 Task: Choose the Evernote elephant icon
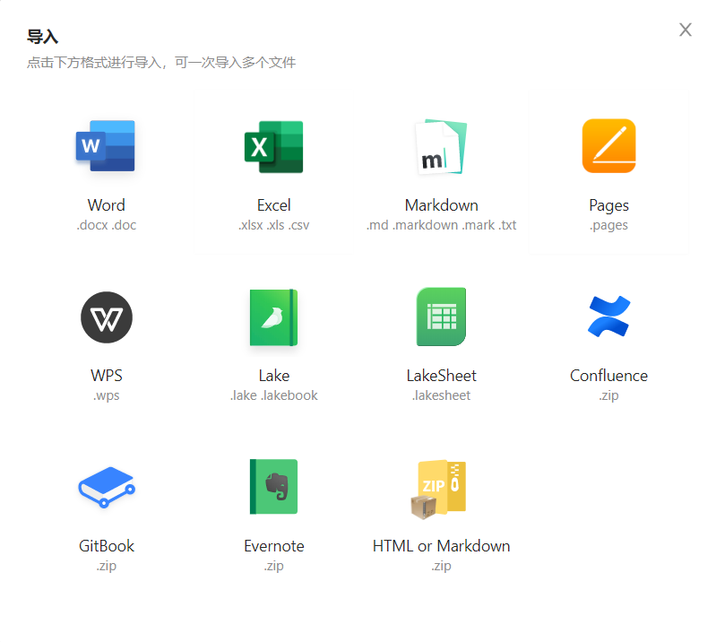(274, 487)
